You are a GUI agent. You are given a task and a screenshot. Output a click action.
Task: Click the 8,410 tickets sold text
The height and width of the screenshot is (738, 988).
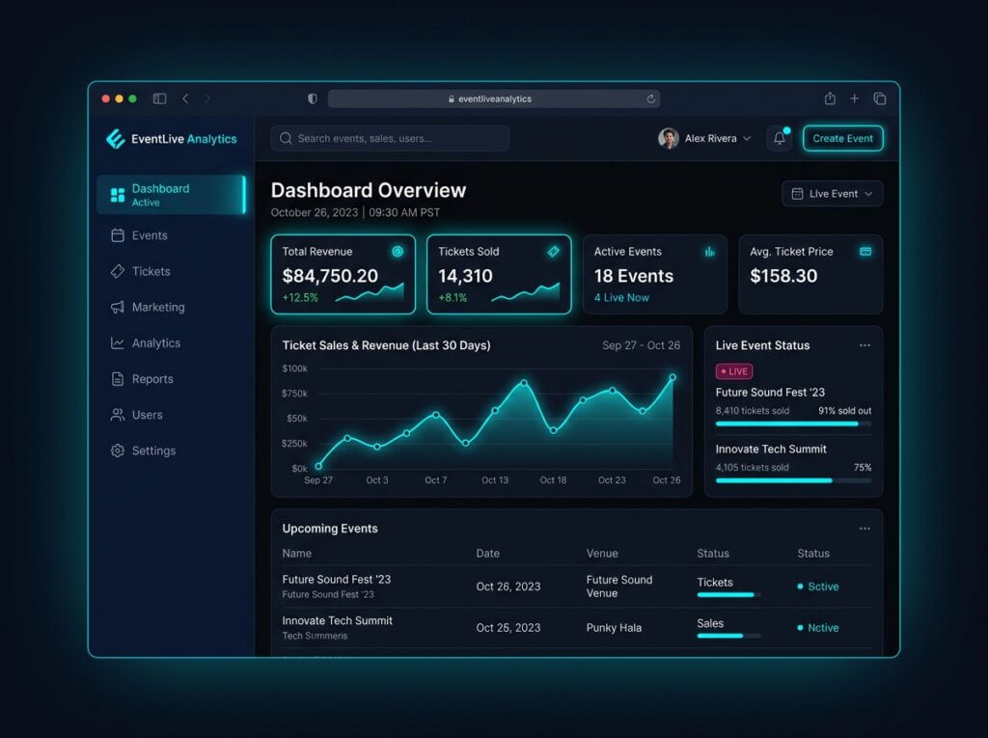753,410
